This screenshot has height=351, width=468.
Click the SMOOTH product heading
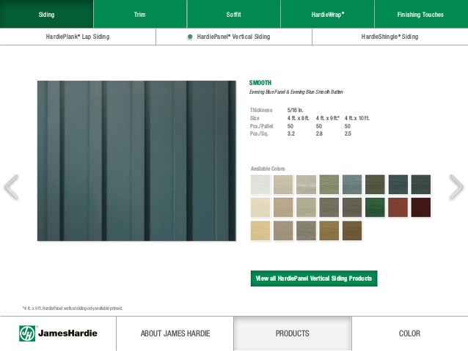click(x=260, y=83)
